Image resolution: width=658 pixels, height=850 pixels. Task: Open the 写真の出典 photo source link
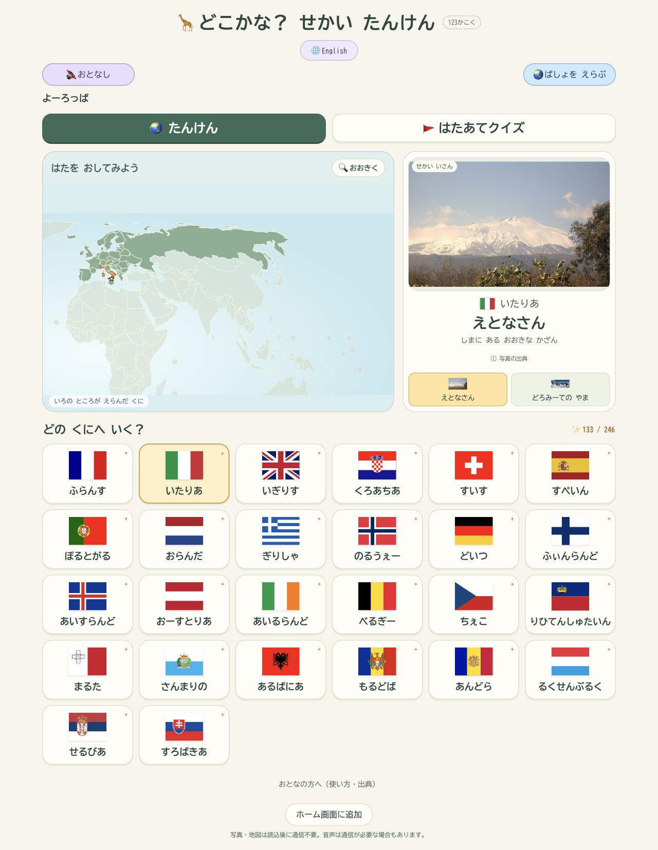pyautogui.click(x=509, y=359)
